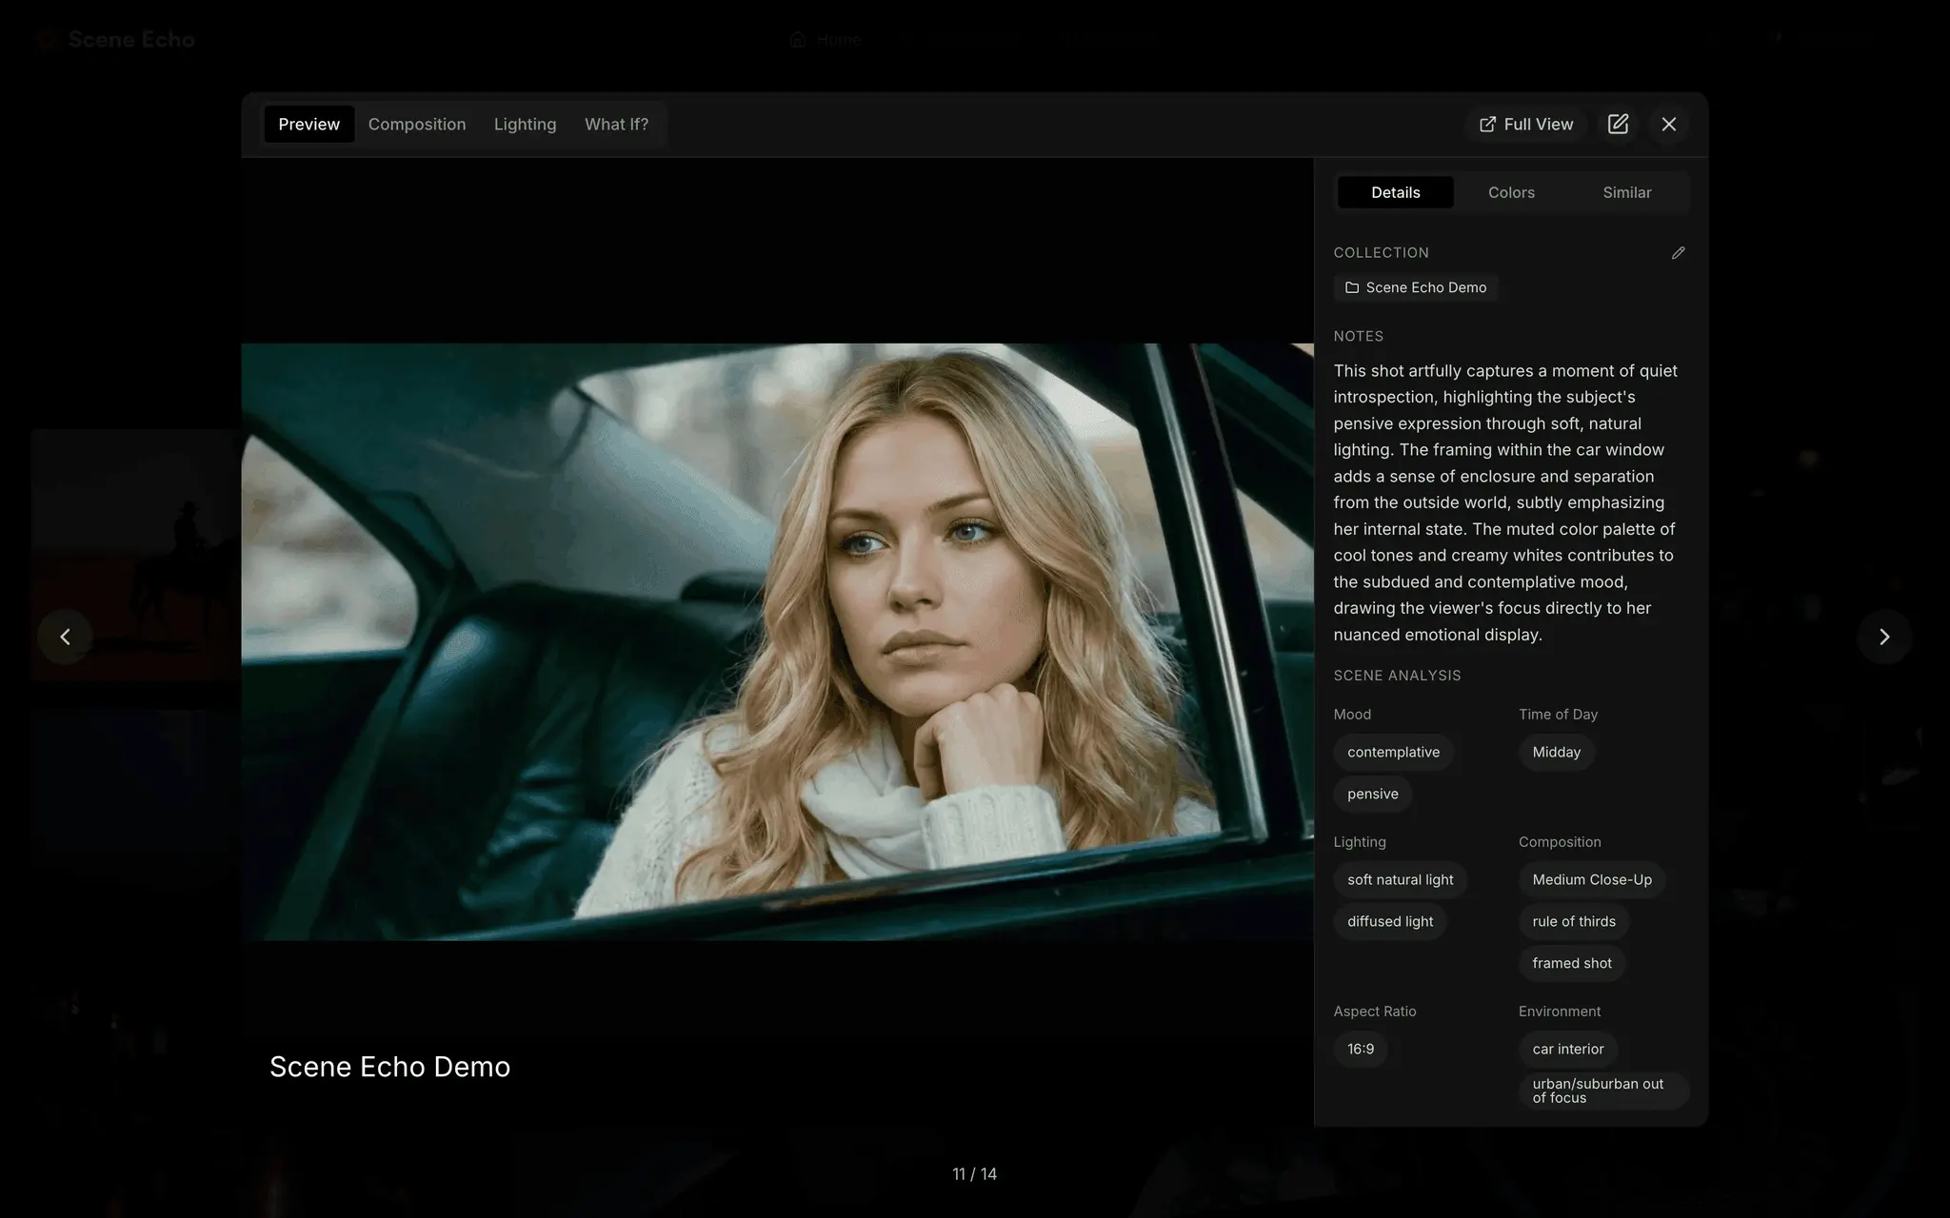
Task: Click the Scene Echo Demo image title
Action: coord(389,1067)
